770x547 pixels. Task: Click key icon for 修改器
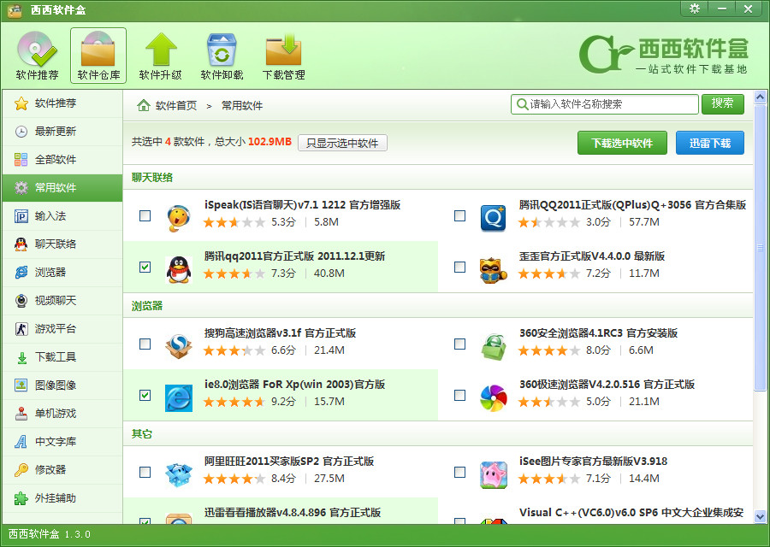[x=21, y=469]
